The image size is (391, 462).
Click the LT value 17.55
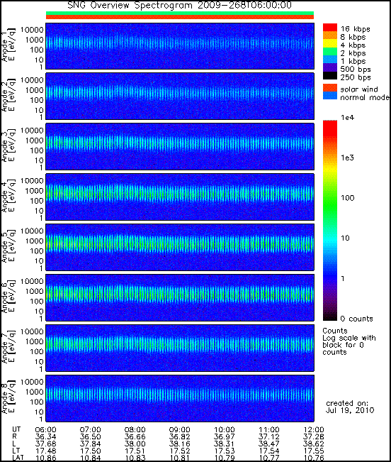point(314,451)
